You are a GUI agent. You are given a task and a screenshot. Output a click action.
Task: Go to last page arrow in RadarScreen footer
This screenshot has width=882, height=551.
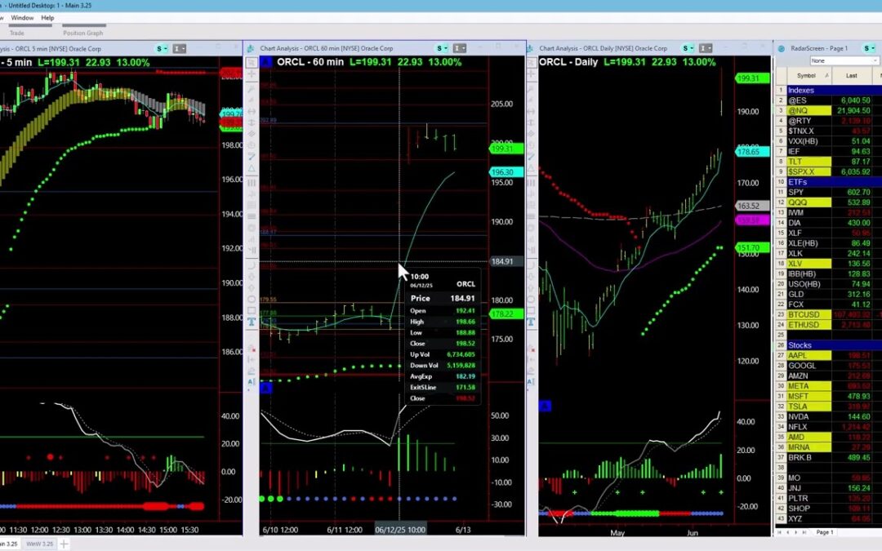805,532
